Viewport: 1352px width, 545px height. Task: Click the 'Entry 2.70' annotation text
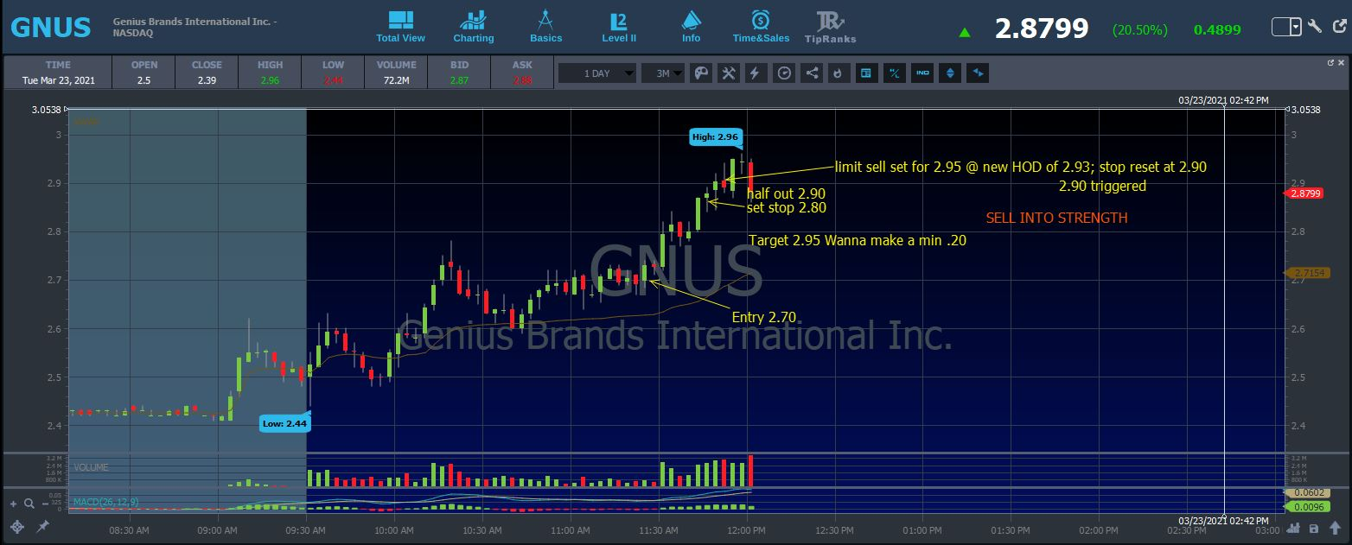coord(763,317)
